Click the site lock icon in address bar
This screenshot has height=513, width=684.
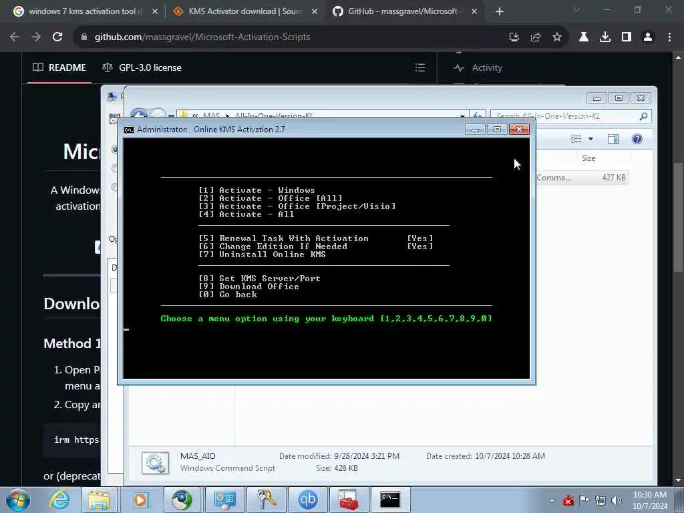coord(84,37)
